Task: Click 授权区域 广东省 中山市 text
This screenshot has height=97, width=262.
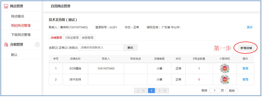Action: pyautogui.click(x=164, y=27)
